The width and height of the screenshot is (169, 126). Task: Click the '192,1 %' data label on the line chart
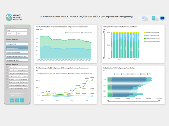[x=78, y=86]
